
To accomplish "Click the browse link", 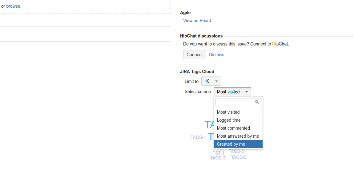I will pyautogui.click(x=14, y=6).
